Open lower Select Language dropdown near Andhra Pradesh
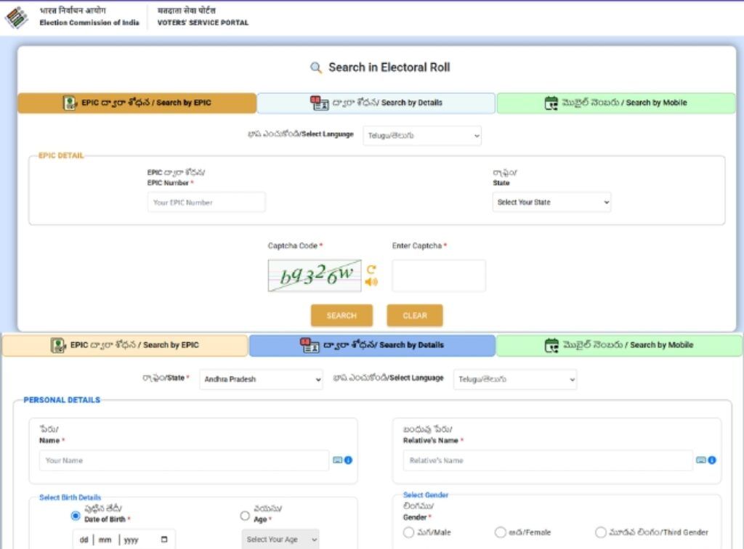Image resolution: width=744 pixels, height=549 pixels. [x=515, y=379]
